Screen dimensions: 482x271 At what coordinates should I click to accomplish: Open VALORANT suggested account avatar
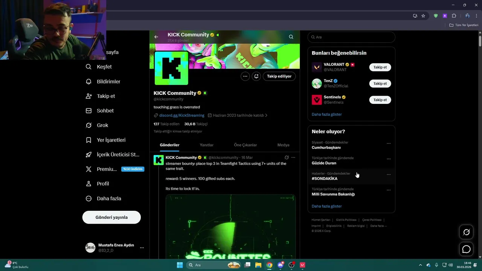click(x=317, y=67)
